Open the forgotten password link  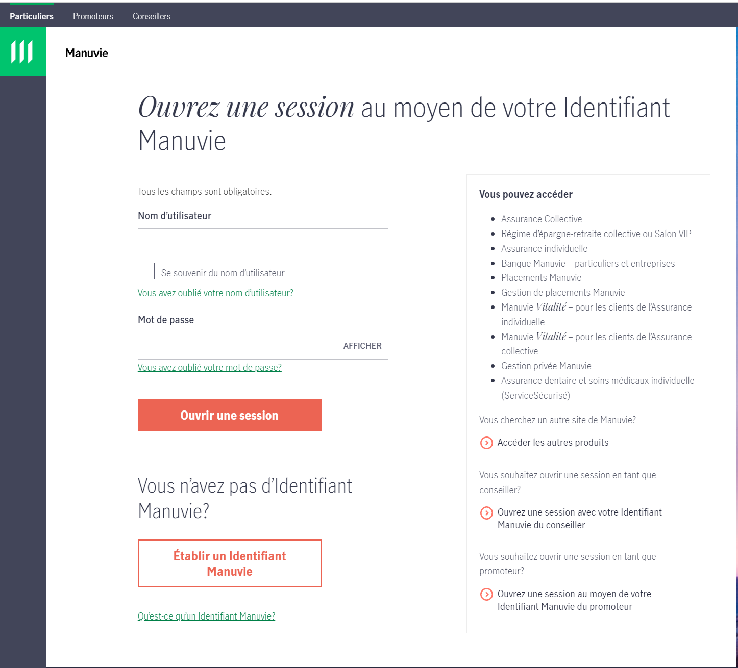point(210,368)
